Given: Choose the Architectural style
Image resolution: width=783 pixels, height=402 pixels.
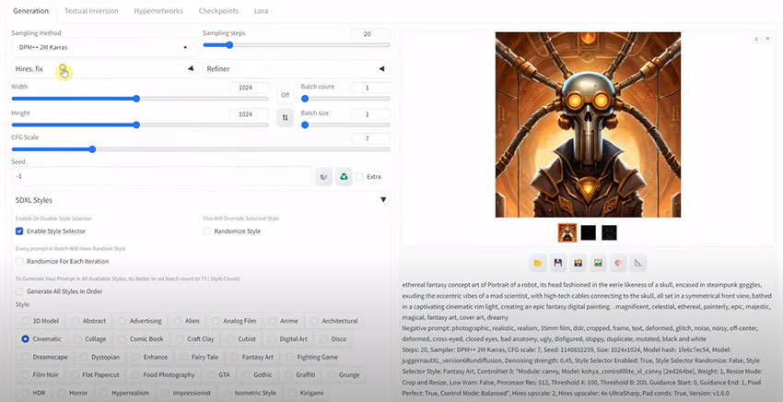Looking at the screenshot, I should (x=334, y=321).
